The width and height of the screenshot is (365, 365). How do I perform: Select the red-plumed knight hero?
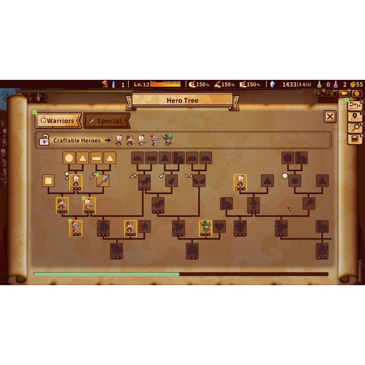coord(76,228)
